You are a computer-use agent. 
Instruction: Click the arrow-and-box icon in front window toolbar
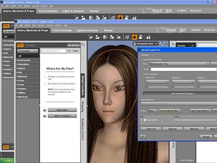pyautogui.click(x=119, y=37)
